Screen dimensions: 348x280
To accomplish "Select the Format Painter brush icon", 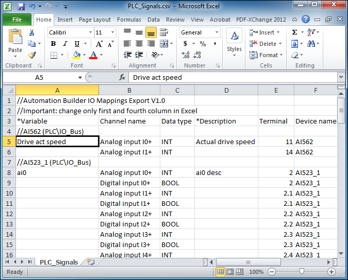I will (x=32, y=55).
